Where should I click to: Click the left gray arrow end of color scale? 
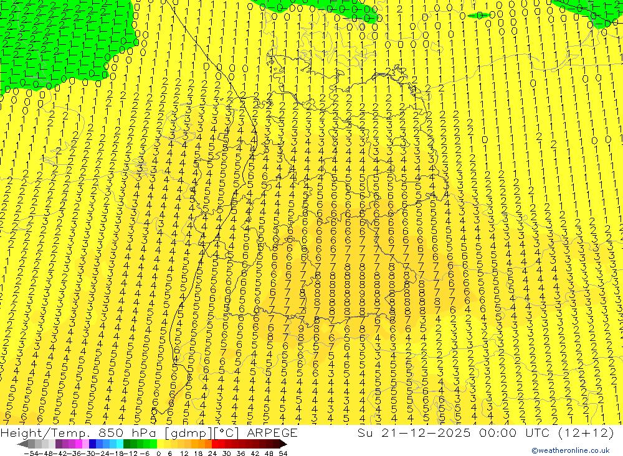pyautogui.click(x=22, y=444)
